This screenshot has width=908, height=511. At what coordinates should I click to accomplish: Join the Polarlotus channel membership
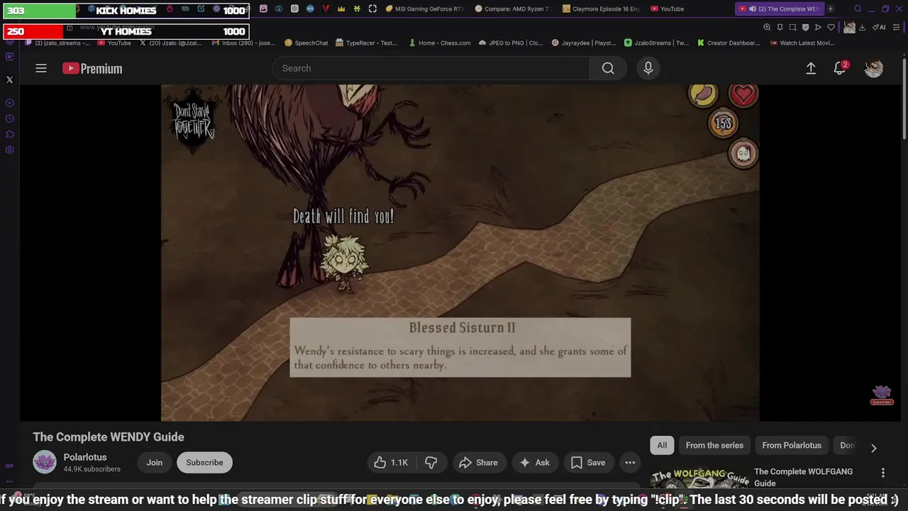pos(155,462)
